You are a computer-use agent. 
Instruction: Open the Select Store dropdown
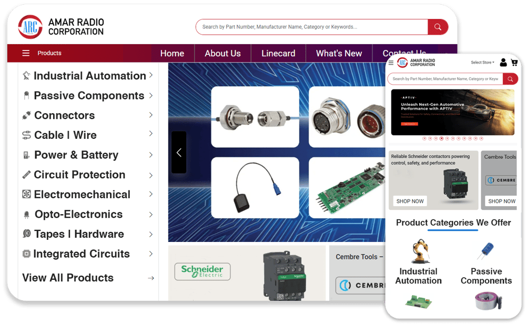tap(482, 63)
